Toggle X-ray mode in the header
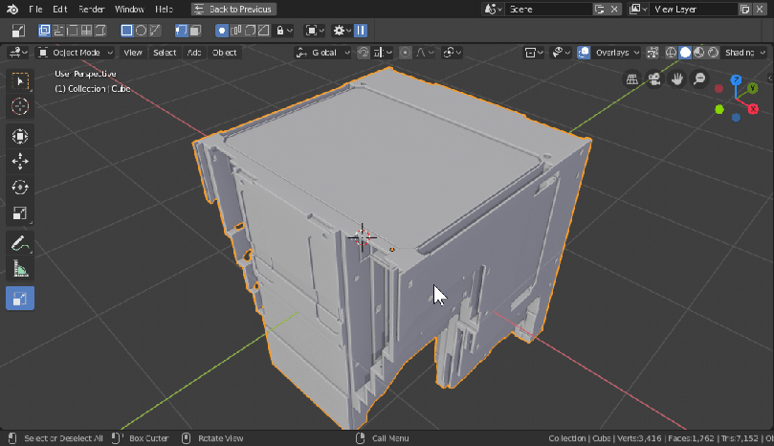This screenshot has height=446, width=774. pos(653,53)
